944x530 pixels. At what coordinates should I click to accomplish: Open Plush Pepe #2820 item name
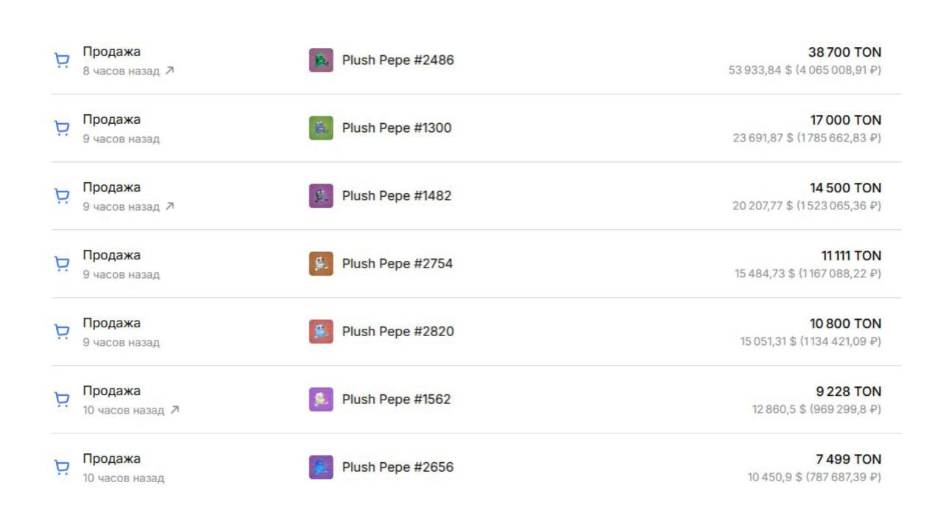point(398,332)
